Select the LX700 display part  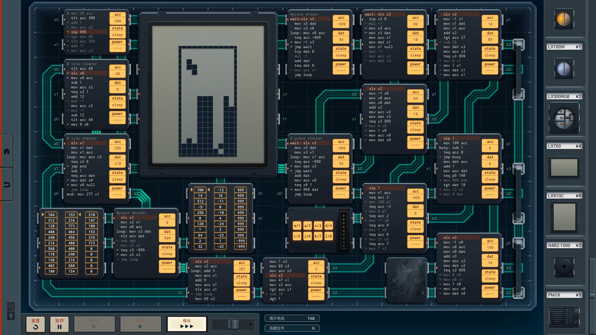coord(564,167)
